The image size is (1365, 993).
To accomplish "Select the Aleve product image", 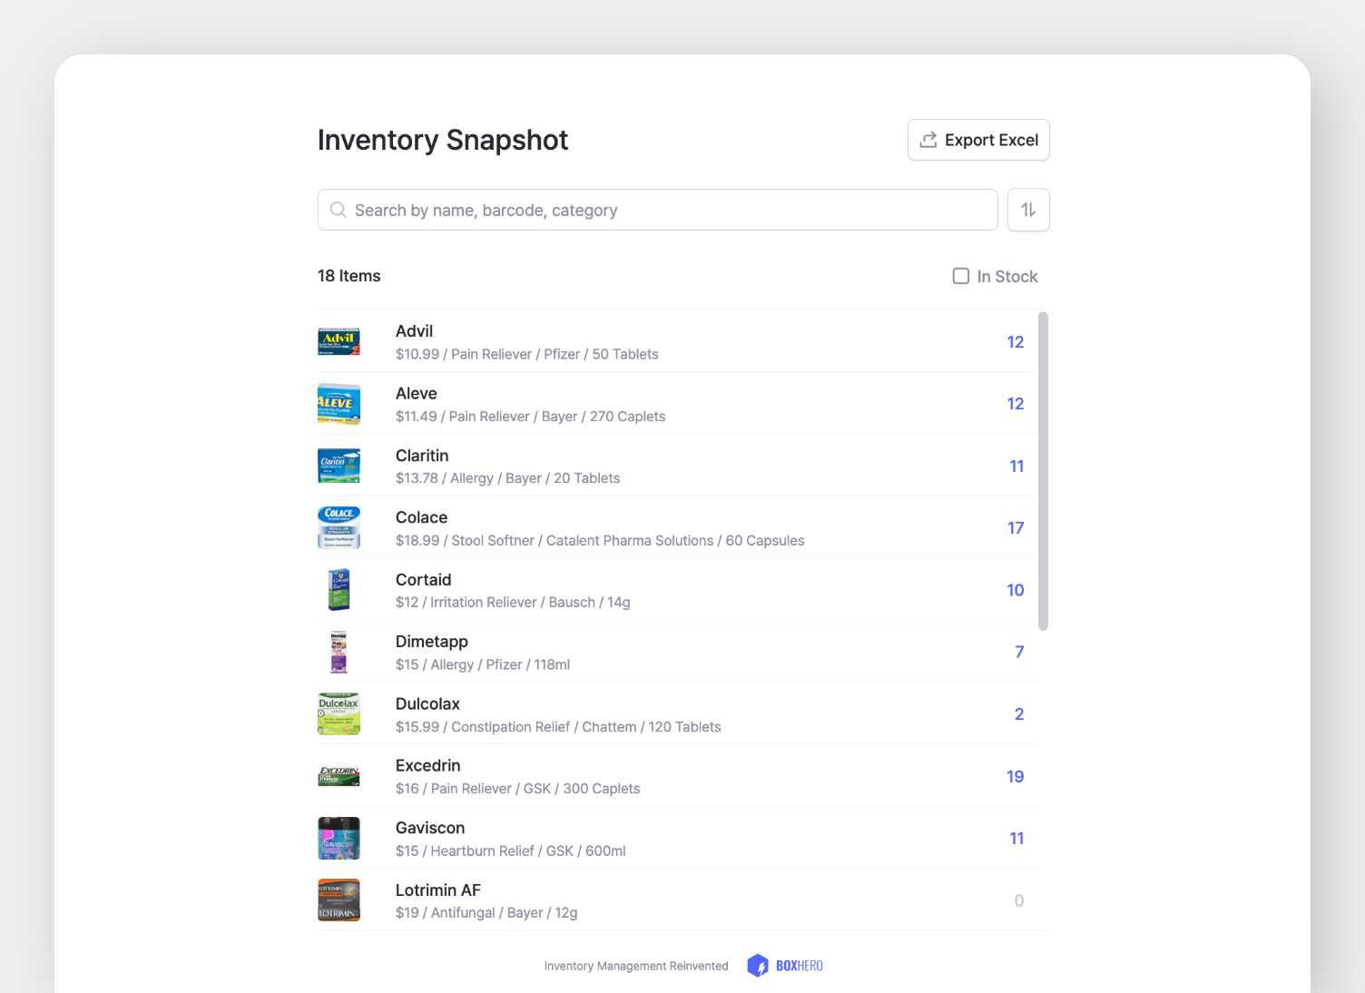I will 339,404.
